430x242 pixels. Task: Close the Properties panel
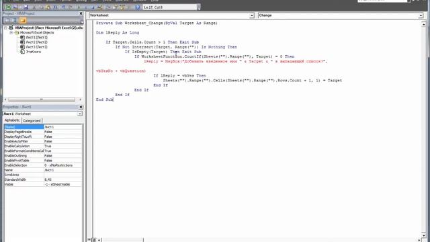point(81,107)
